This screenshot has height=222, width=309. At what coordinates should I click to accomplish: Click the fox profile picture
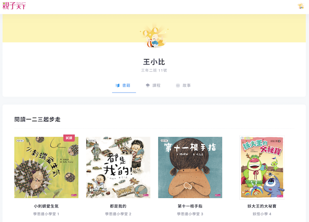(x=154, y=37)
